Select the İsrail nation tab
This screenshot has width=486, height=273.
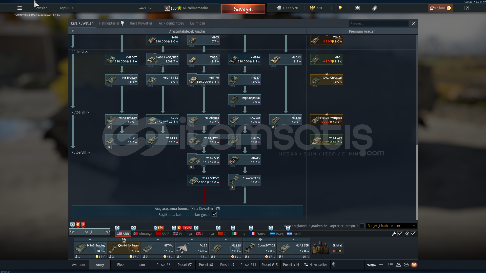pos(294,234)
